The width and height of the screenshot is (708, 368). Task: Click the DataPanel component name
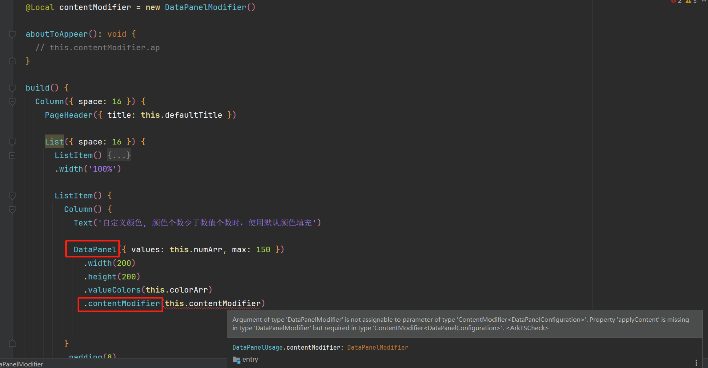(95, 250)
